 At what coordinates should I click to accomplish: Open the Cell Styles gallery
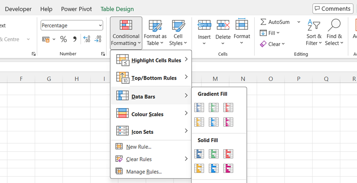tap(178, 33)
